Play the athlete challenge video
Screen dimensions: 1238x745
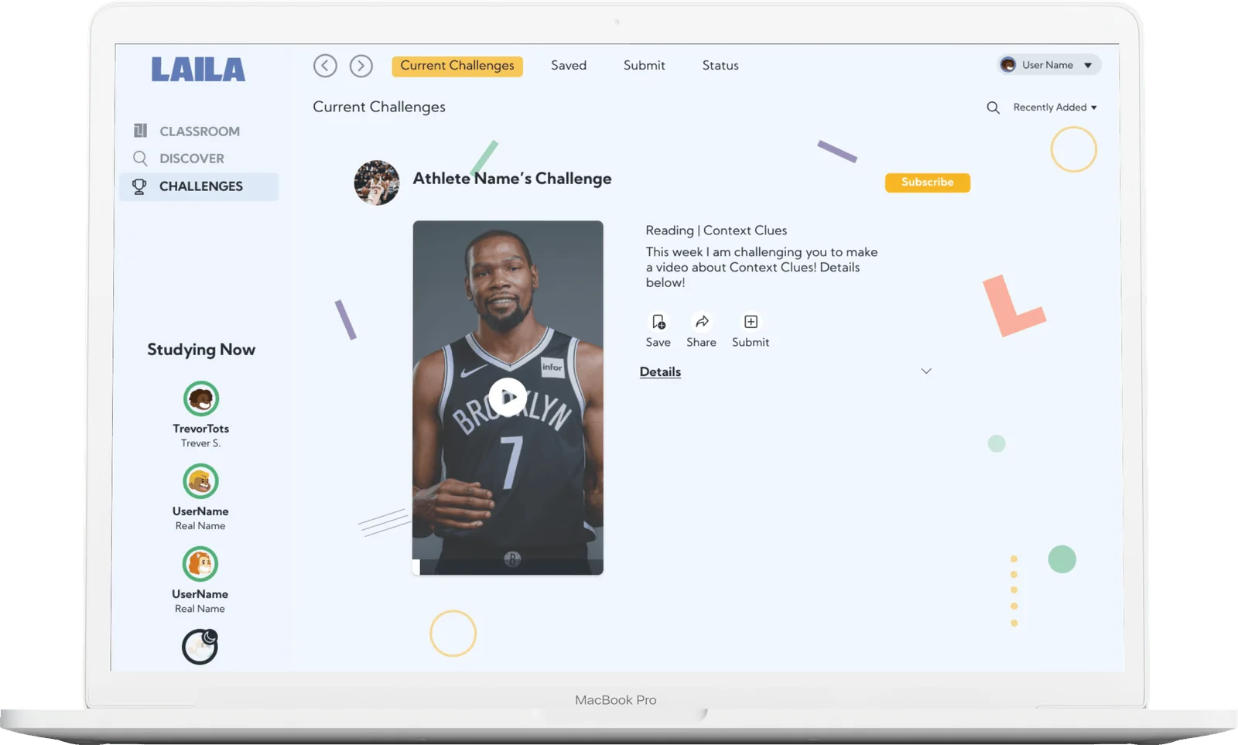(508, 398)
